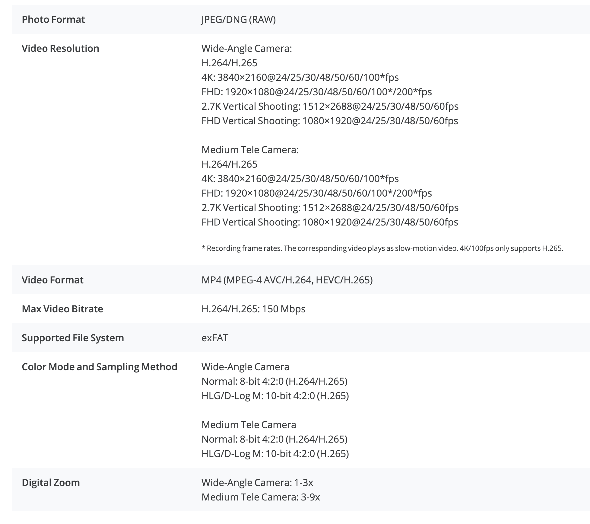Select the Medium Tele Camera: 3-9x zoom value
The image size is (590, 524).
click(261, 497)
